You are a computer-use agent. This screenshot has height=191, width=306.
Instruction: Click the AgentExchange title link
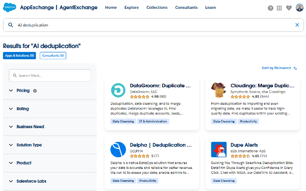(78, 7)
